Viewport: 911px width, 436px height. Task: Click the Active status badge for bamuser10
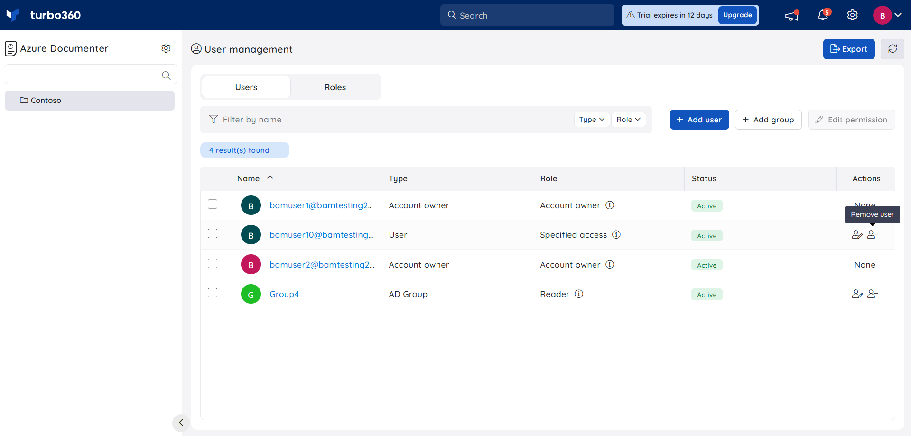(706, 236)
